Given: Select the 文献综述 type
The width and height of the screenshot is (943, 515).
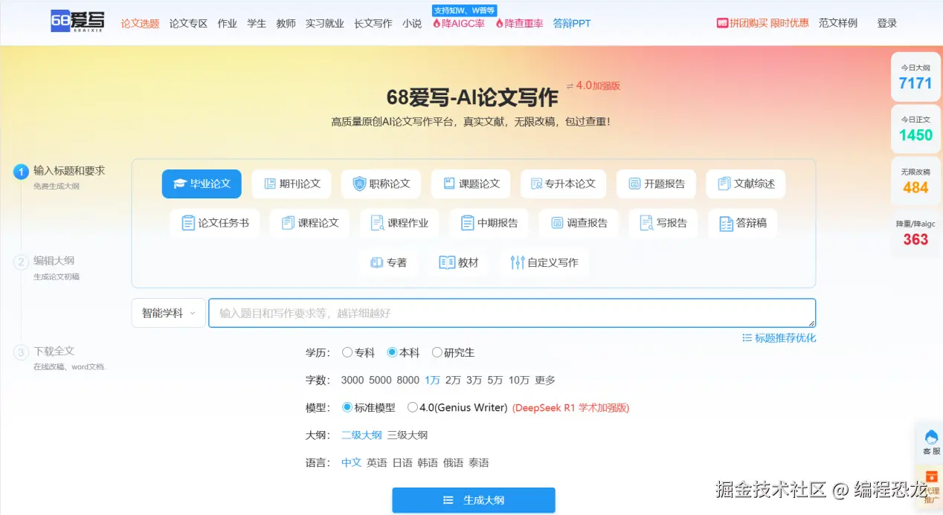Looking at the screenshot, I should pos(745,184).
